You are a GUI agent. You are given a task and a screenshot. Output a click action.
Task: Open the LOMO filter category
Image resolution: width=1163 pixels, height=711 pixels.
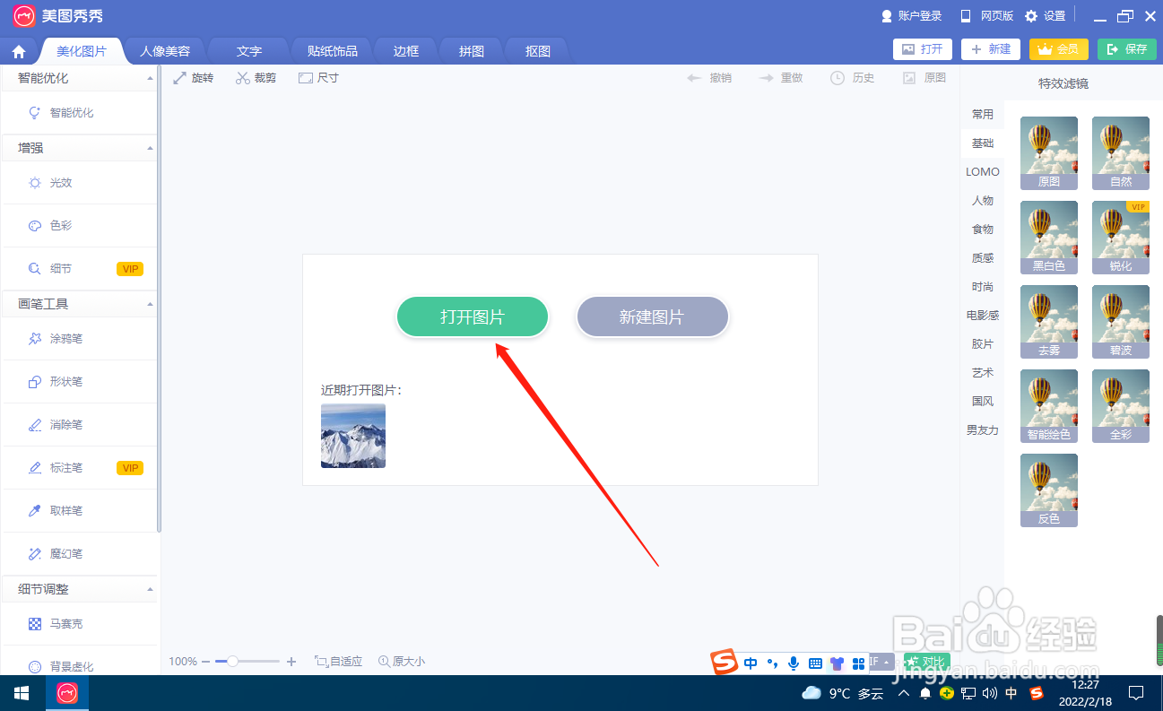[x=982, y=171]
